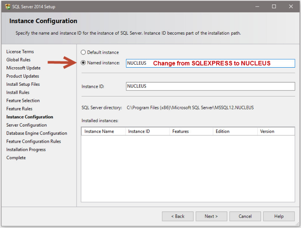301x228 pixels.
Task: Maximize the setup window
Action: 274,7
